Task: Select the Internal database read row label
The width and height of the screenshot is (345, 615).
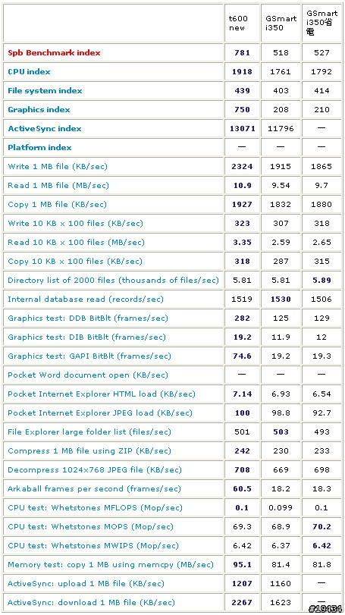Action: click(86, 300)
